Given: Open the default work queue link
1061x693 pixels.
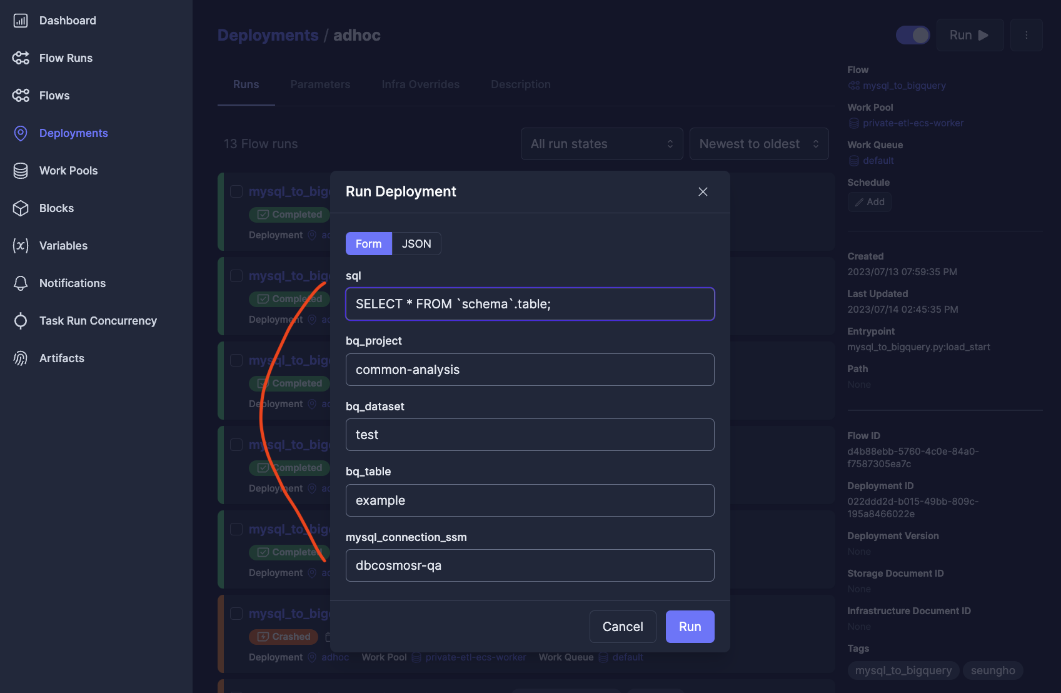Looking at the screenshot, I should (878, 161).
